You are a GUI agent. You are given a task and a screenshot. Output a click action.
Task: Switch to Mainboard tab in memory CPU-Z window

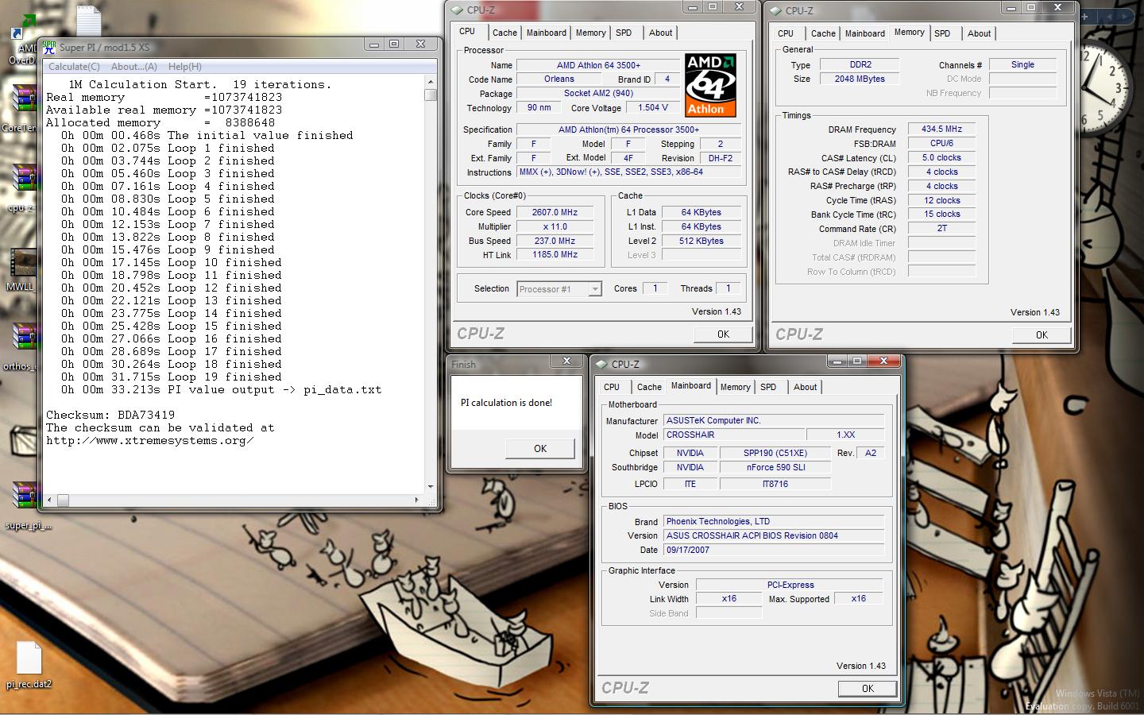point(865,33)
